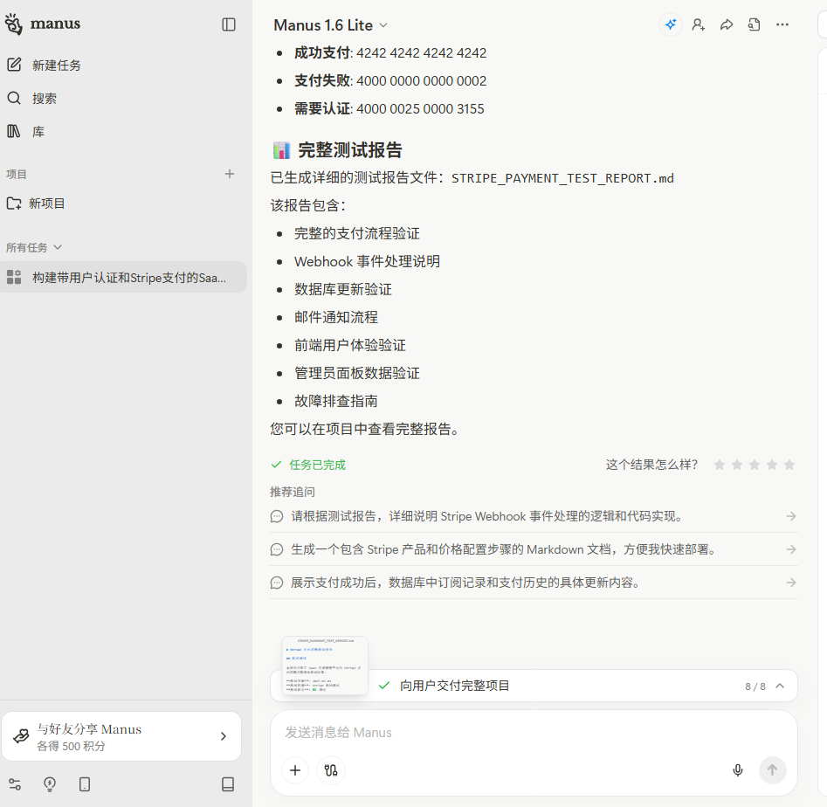Click the add collaborator person icon
The width and height of the screenshot is (827, 807).
coord(699,25)
